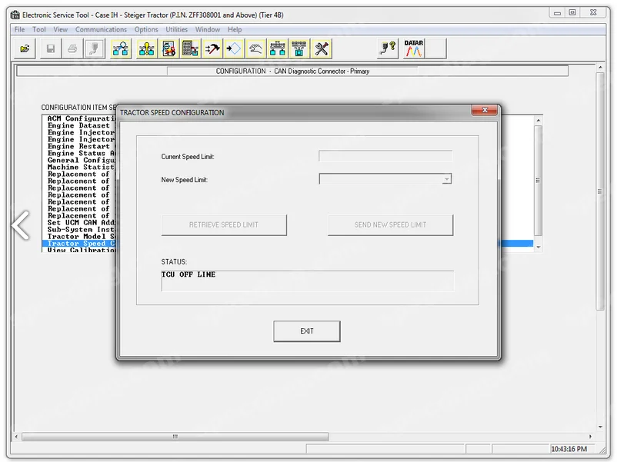
Task: Launch diagnostics with the hammer icon
Action: pos(213,48)
